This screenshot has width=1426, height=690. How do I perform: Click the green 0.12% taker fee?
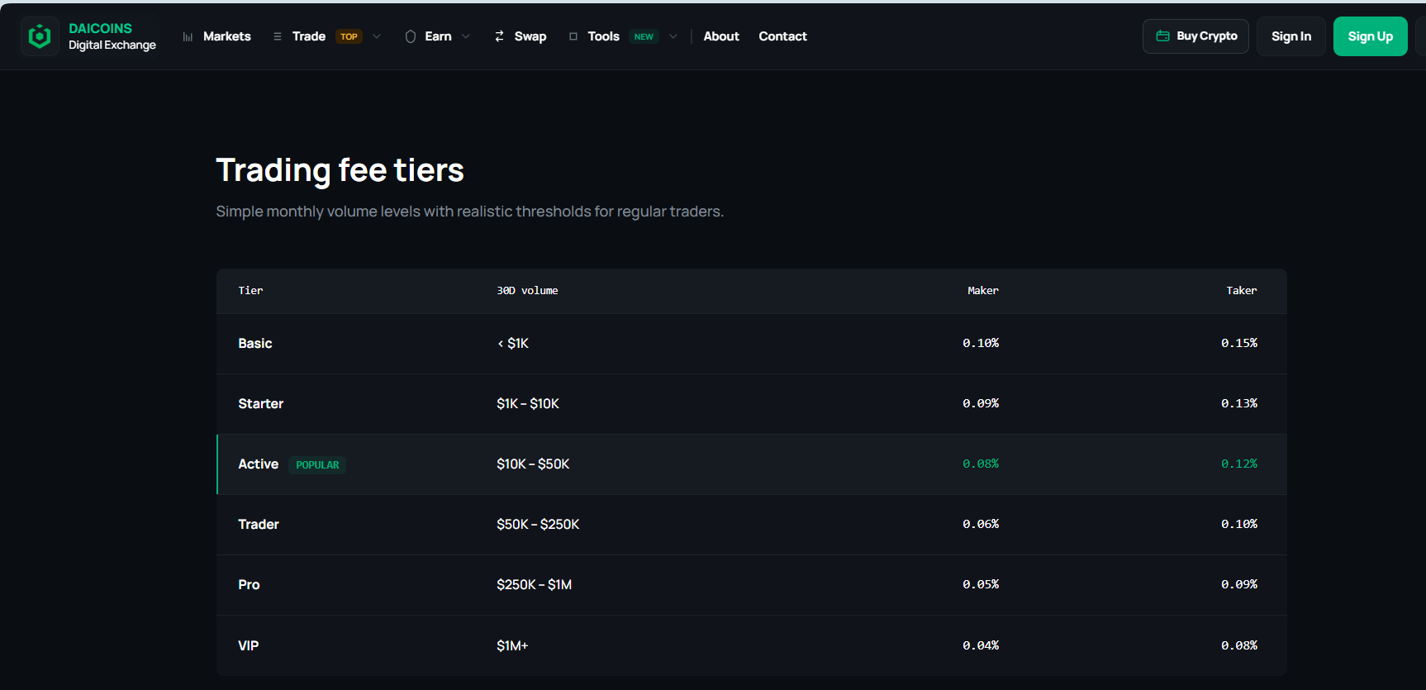tap(1239, 464)
